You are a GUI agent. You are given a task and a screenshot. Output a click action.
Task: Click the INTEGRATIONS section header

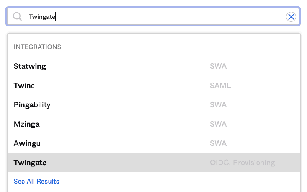(38, 47)
